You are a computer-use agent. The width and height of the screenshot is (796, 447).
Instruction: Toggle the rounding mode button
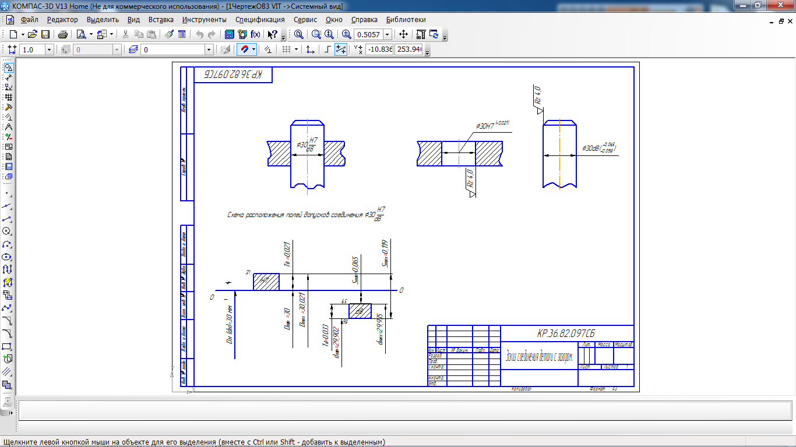click(341, 49)
